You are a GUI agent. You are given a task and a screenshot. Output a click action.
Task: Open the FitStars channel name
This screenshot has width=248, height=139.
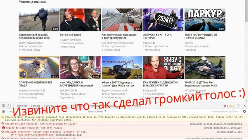(147, 43)
